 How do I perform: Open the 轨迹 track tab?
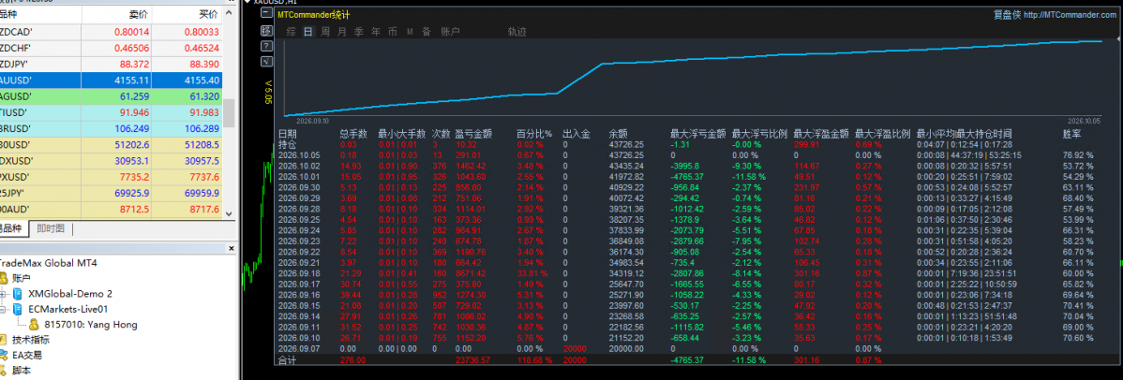coord(517,32)
